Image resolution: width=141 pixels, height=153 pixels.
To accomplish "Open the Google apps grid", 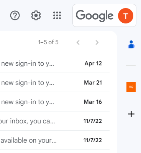I will (57, 15).
